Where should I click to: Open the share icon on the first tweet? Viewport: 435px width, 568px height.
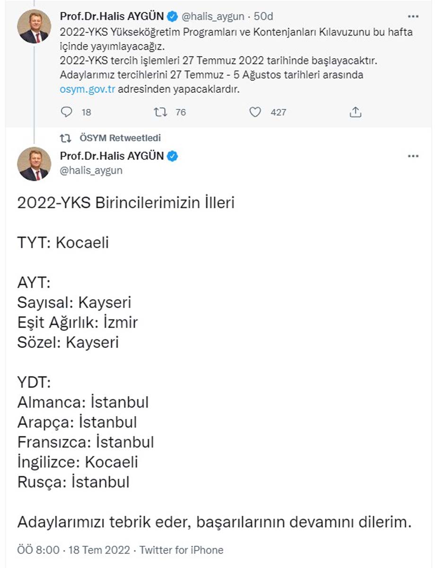tap(355, 112)
